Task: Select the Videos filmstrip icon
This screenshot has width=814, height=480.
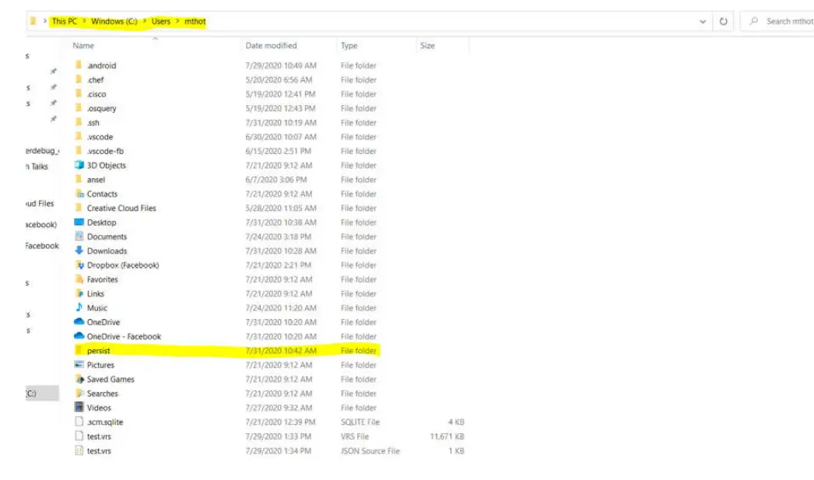Action: tap(79, 408)
